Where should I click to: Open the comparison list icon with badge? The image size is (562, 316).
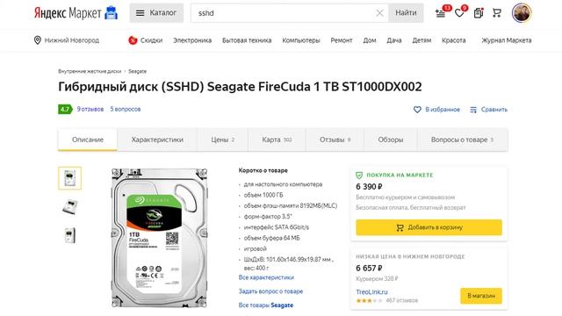click(441, 13)
